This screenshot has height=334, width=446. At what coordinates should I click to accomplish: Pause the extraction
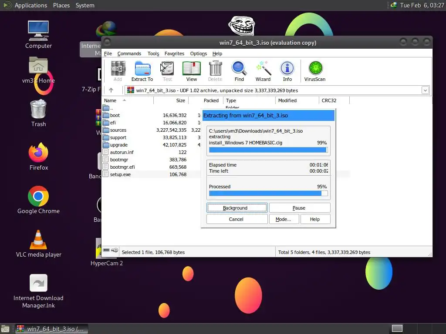point(300,207)
